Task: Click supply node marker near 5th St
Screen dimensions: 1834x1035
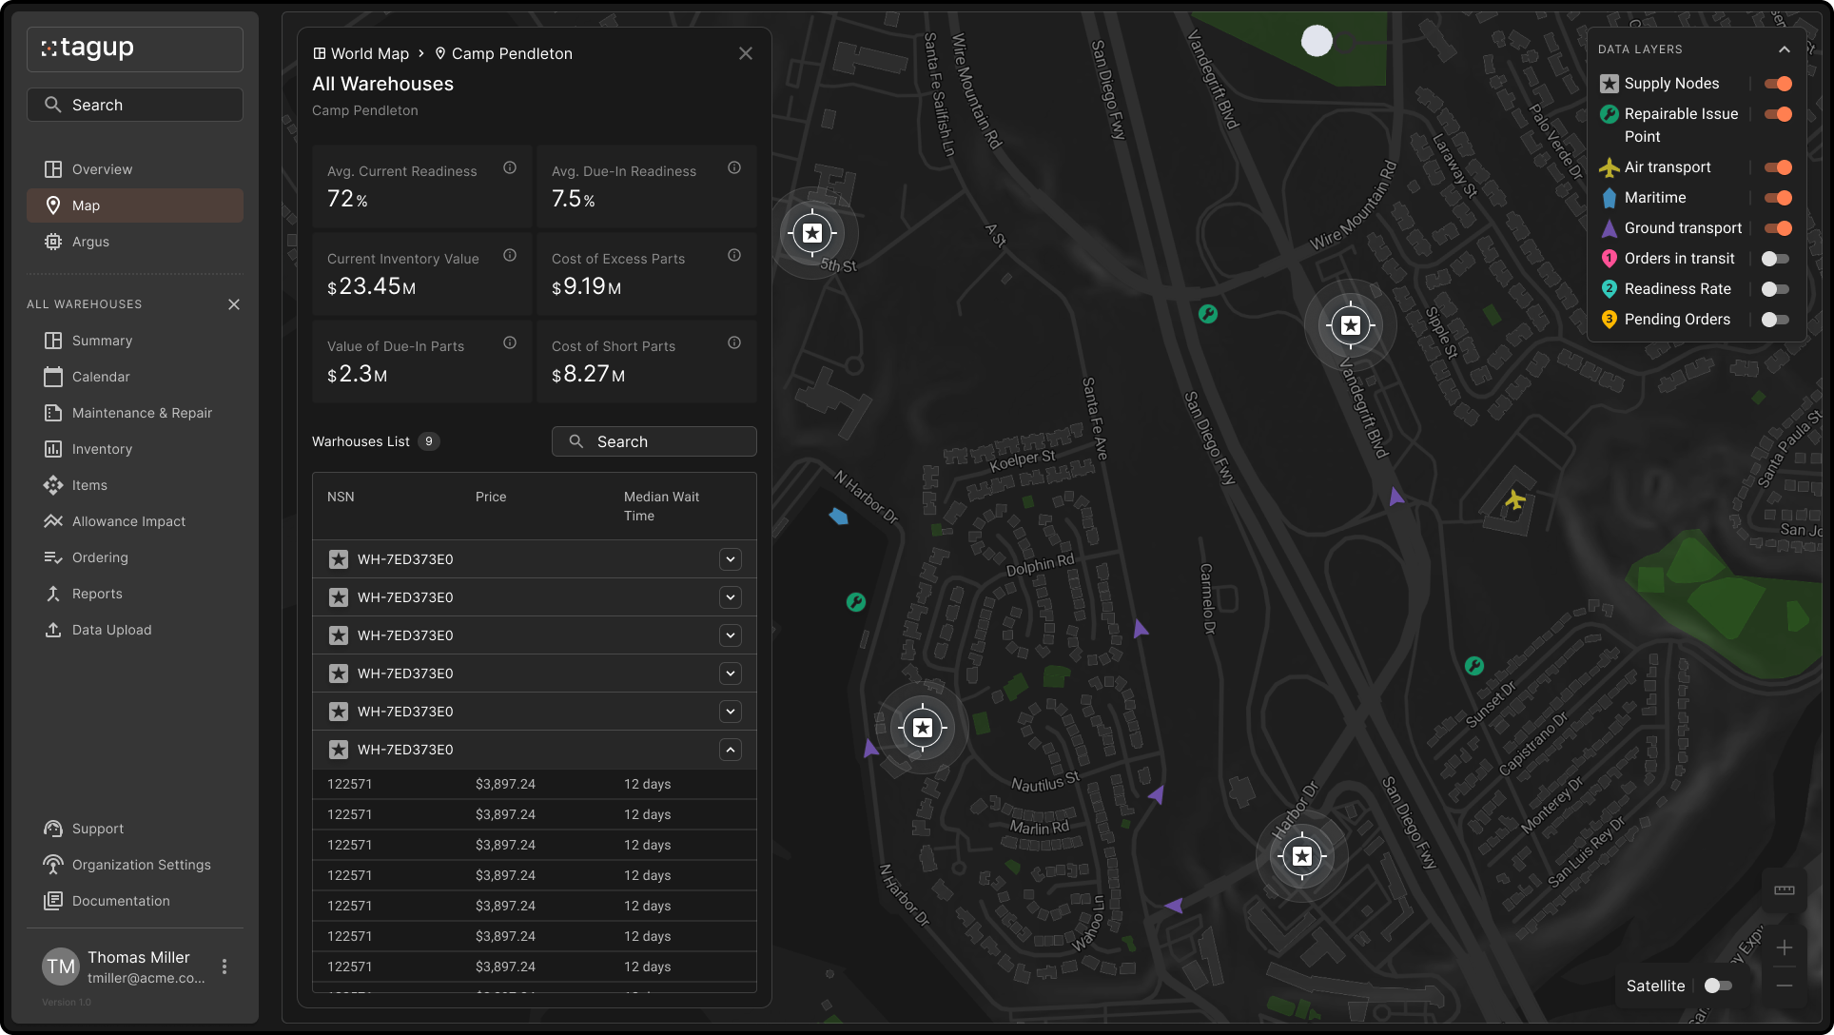Action: 812,233
